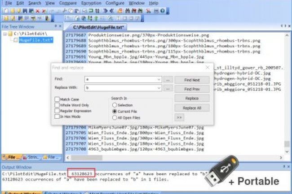Viewport: 292px width, 194px height.
Task: Click the editor's vertical scrollbar
Action: click(287, 90)
